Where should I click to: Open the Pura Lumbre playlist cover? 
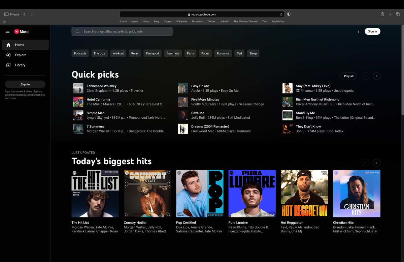252,194
